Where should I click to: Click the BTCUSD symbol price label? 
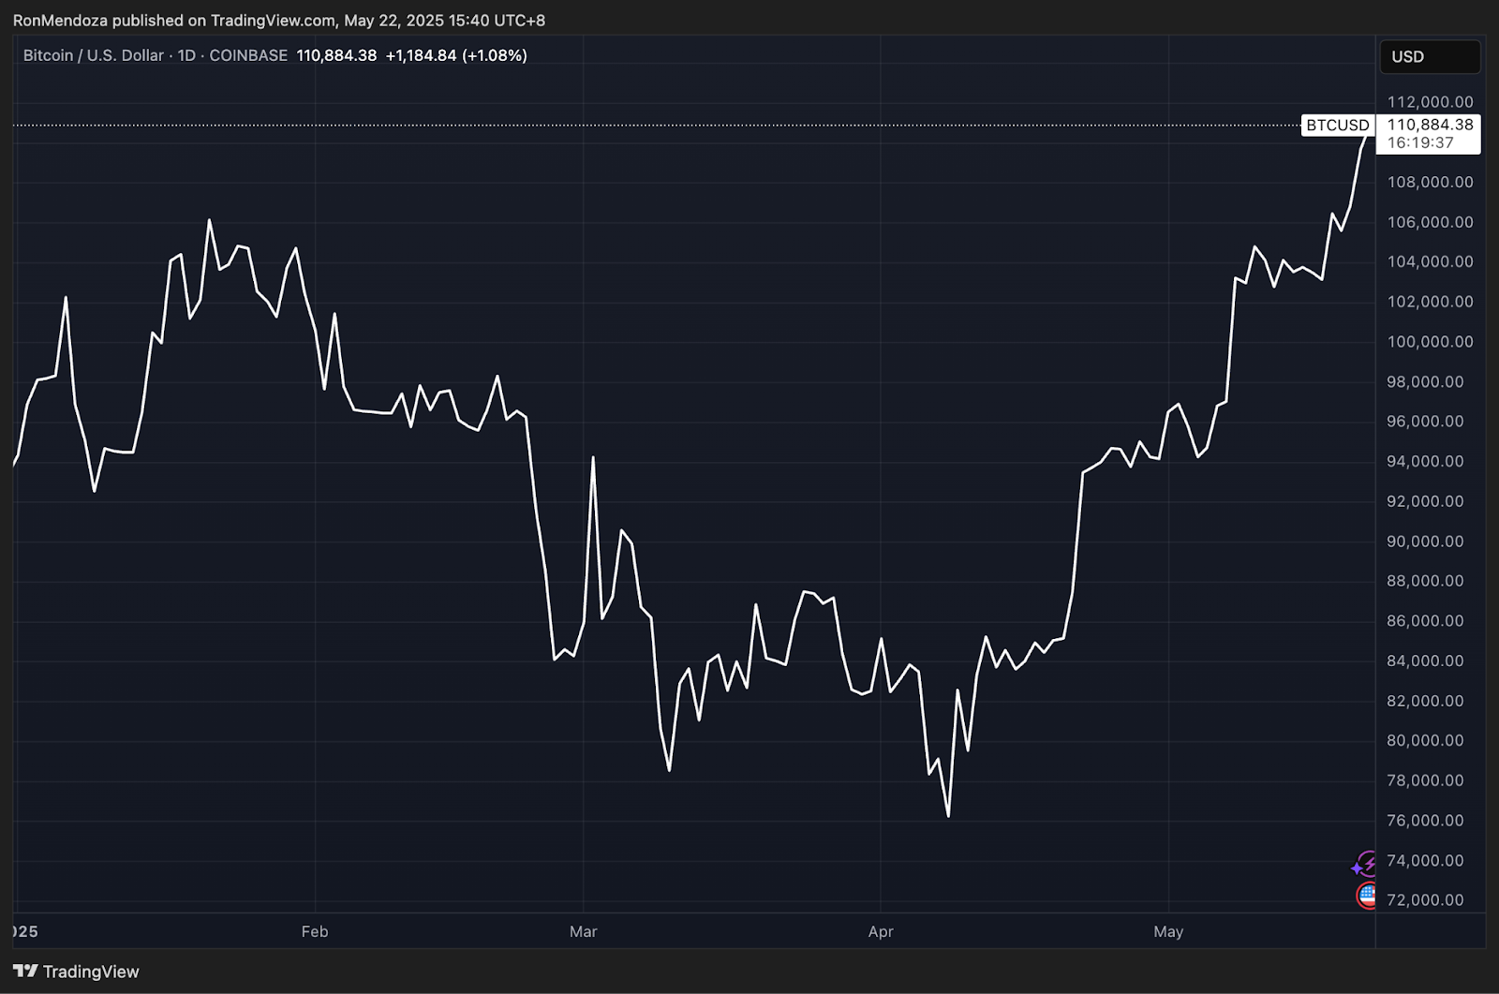[1338, 126]
